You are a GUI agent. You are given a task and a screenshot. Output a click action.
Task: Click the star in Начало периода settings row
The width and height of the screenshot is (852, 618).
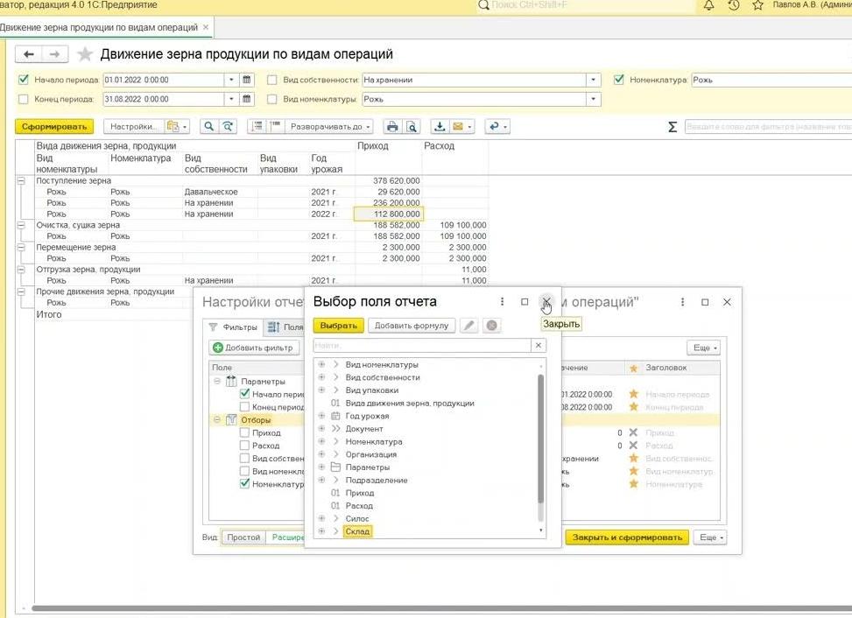[634, 394]
